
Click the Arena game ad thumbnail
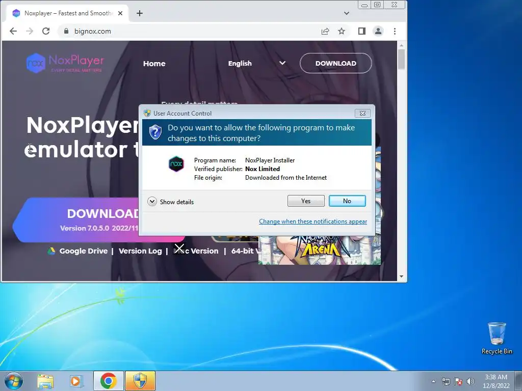(x=319, y=250)
